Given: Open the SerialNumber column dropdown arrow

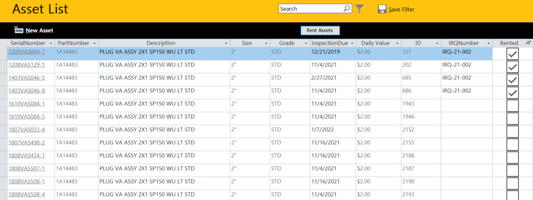Looking at the screenshot, I should [x=51, y=43].
